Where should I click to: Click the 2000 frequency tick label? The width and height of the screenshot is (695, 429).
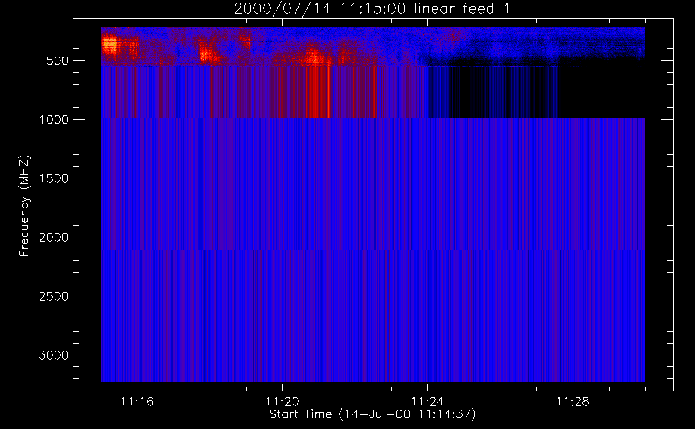pyautogui.click(x=54, y=238)
